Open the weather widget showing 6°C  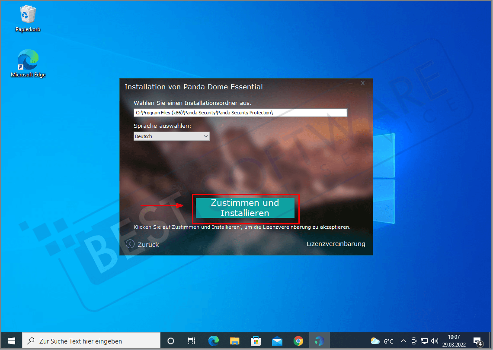point(382,341)
